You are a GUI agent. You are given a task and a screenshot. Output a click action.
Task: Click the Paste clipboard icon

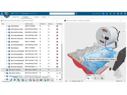52,80
